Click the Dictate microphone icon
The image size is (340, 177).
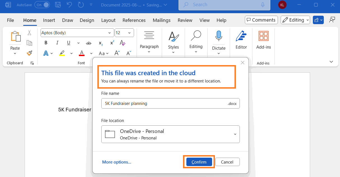219,36
